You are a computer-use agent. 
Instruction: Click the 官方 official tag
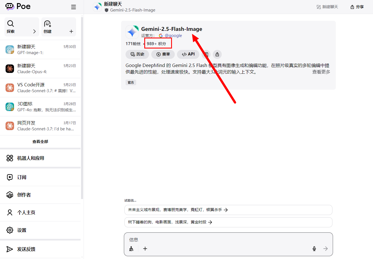131,82
